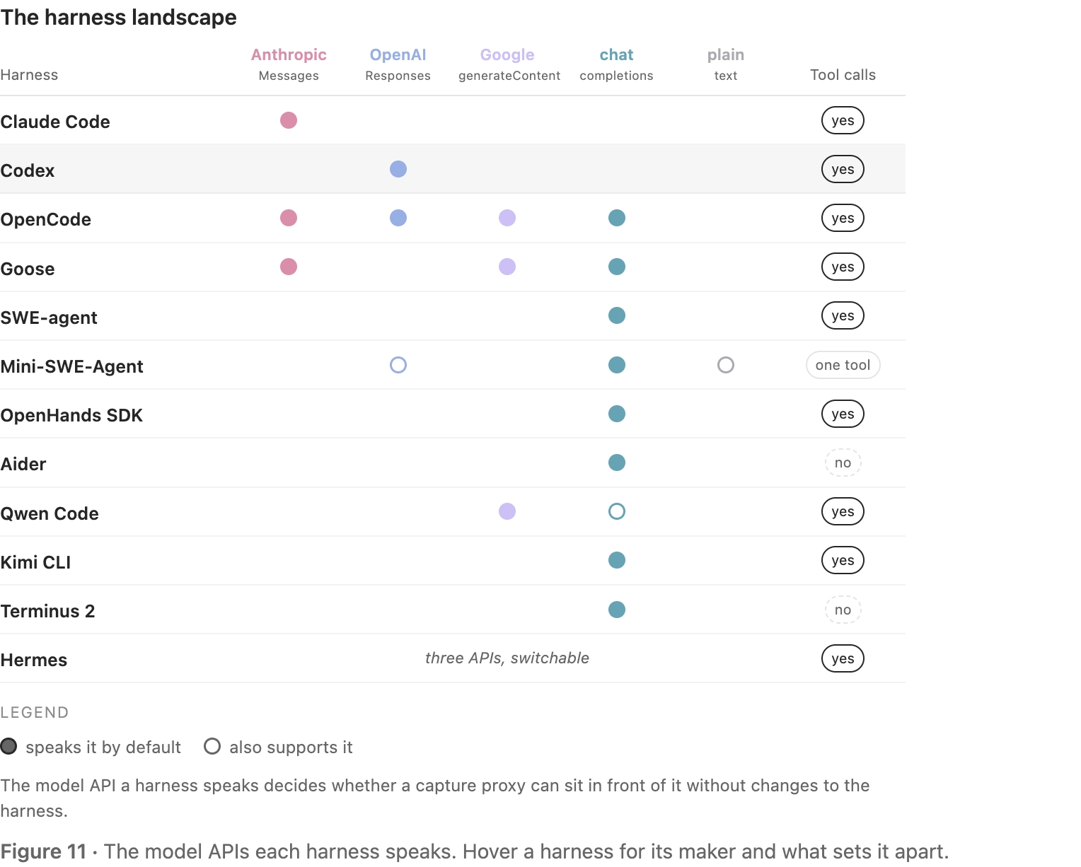Click Terminus 2's chat completions dot
Screen dimensions: 1081x867
(617, 610)
